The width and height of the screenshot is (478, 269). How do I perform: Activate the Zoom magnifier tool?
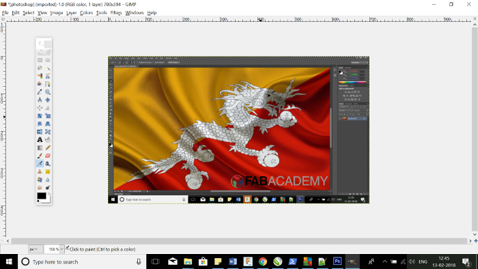point(48,92)
